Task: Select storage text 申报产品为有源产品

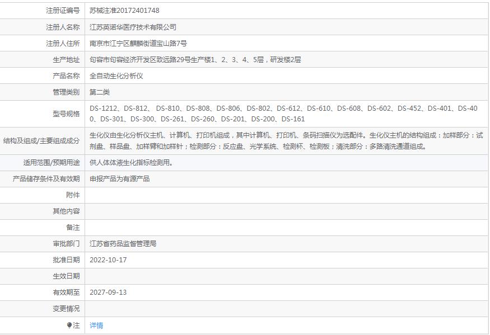Action: click(120, 179)
